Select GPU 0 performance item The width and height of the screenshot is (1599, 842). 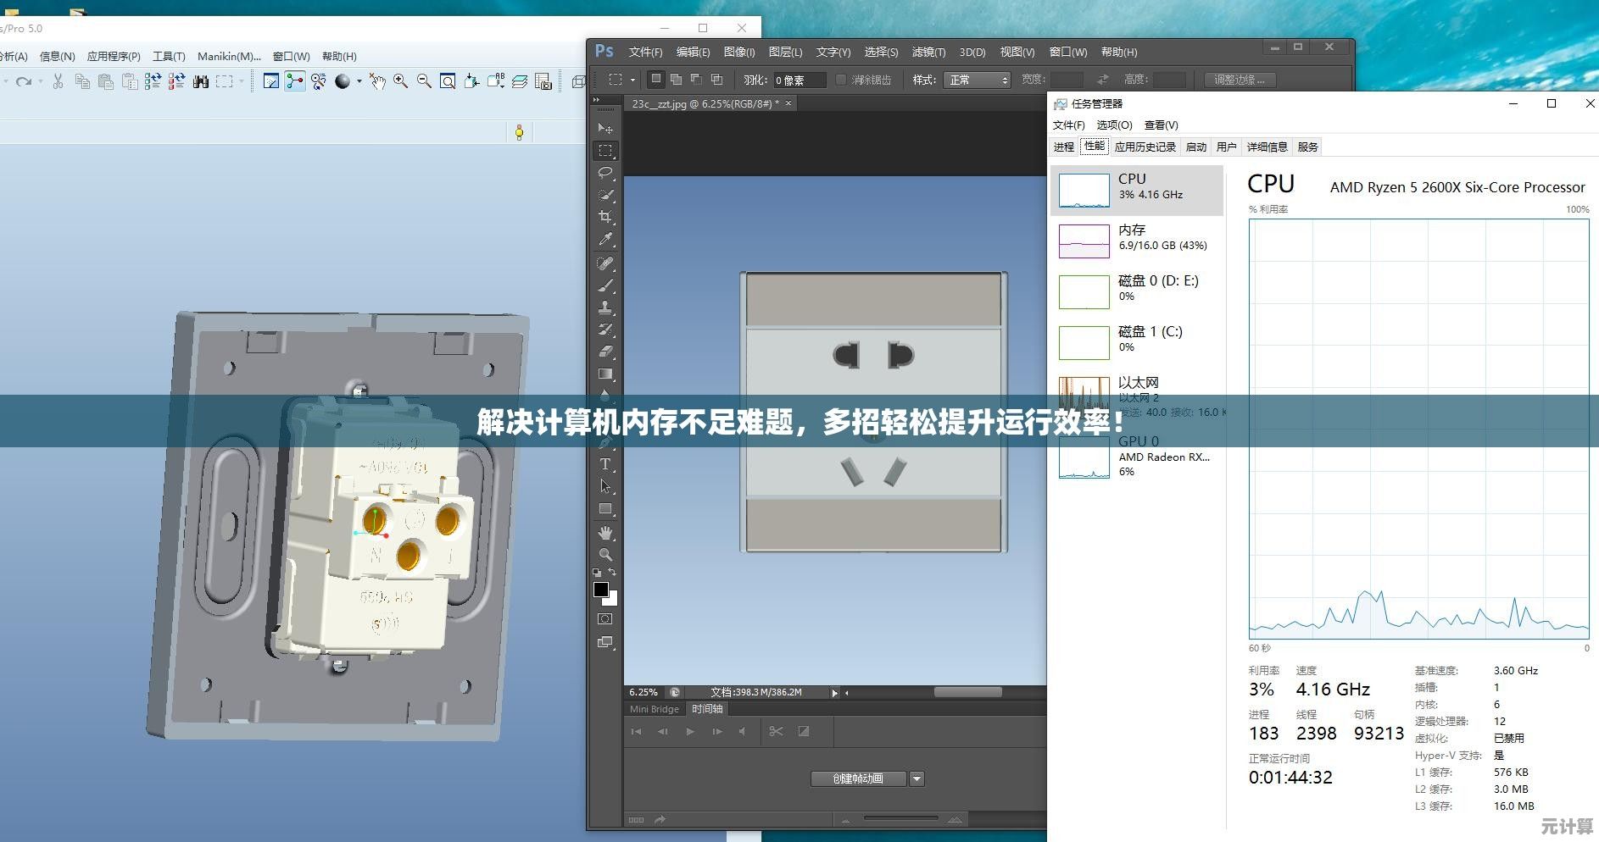click(x=1138, y=457)
